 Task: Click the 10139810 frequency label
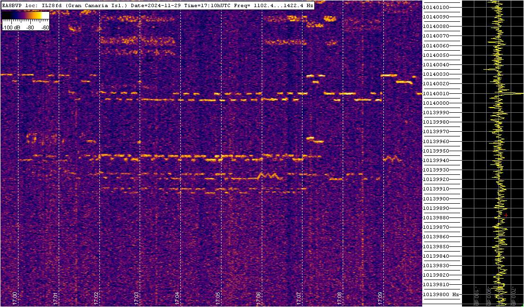436,285
